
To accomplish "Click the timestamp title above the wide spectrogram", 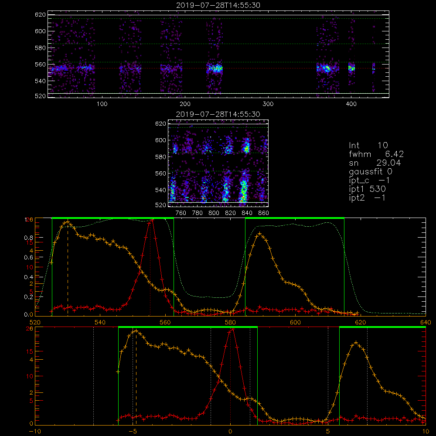I will pyautogui.click(x=218, y=5).
